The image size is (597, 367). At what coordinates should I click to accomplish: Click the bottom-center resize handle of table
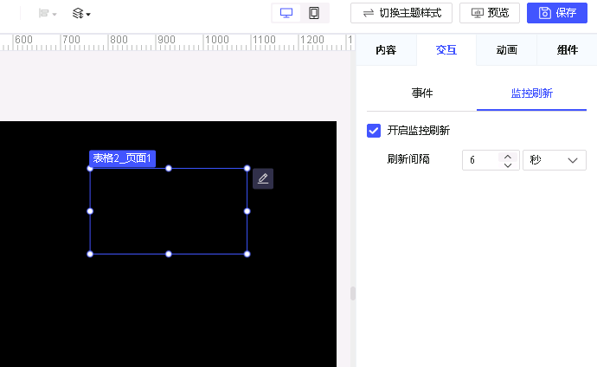point(169,254)
